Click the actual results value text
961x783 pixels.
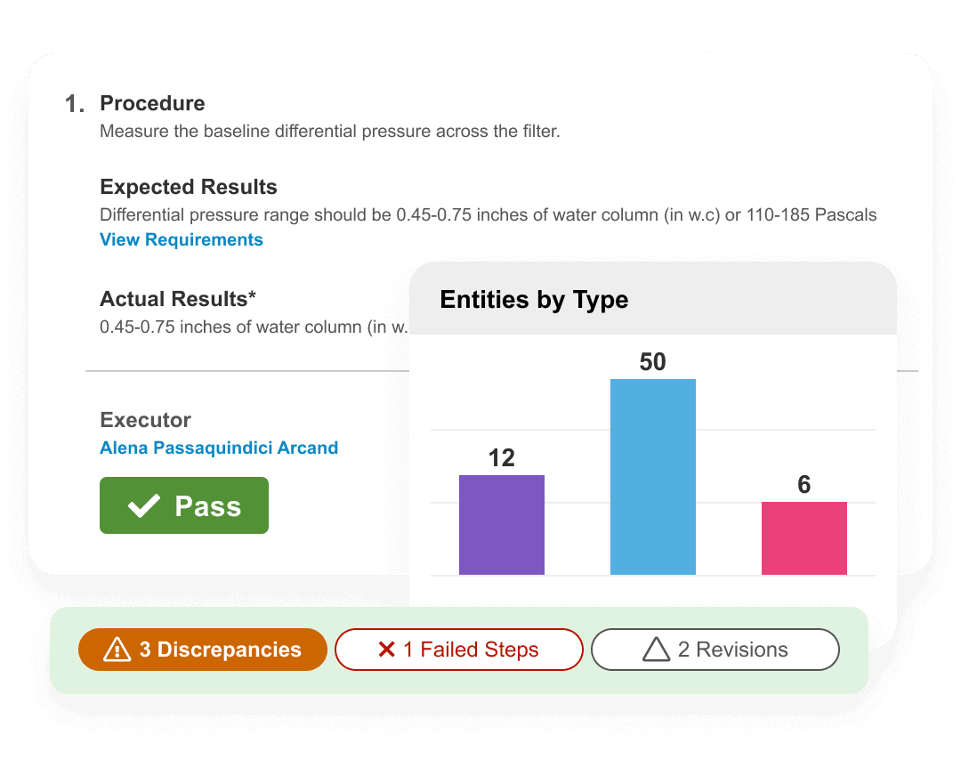coord(254,327)
